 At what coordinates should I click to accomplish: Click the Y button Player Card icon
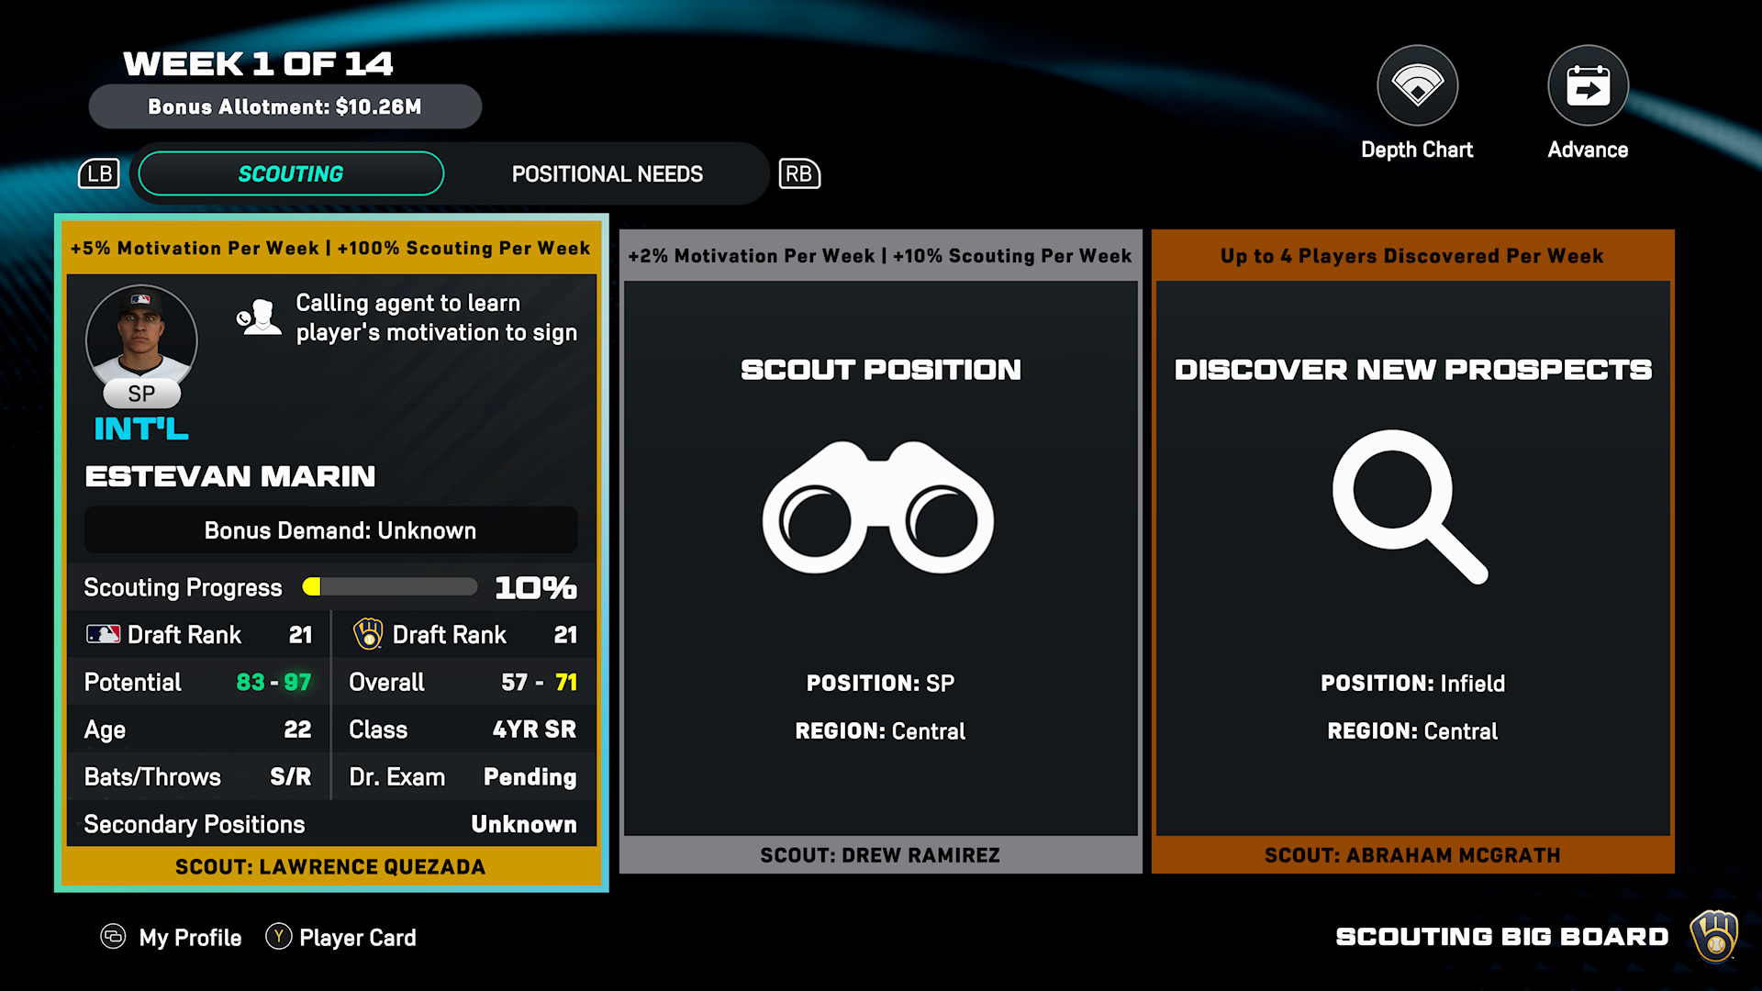click(278, 936)
